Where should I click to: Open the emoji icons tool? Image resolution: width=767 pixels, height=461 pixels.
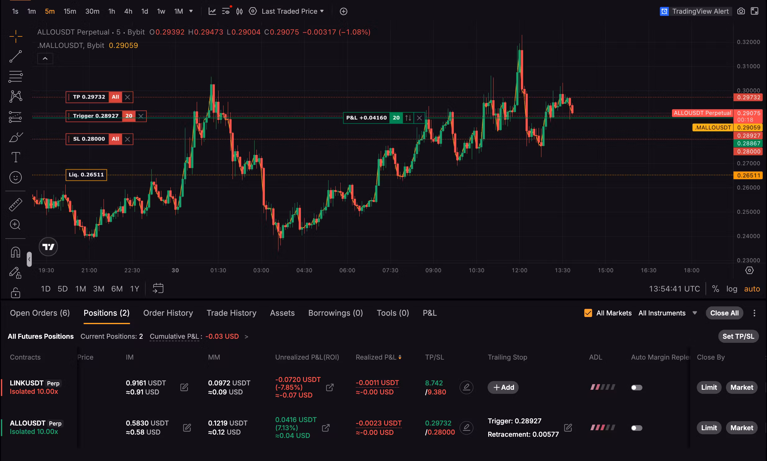coord(16,177)
